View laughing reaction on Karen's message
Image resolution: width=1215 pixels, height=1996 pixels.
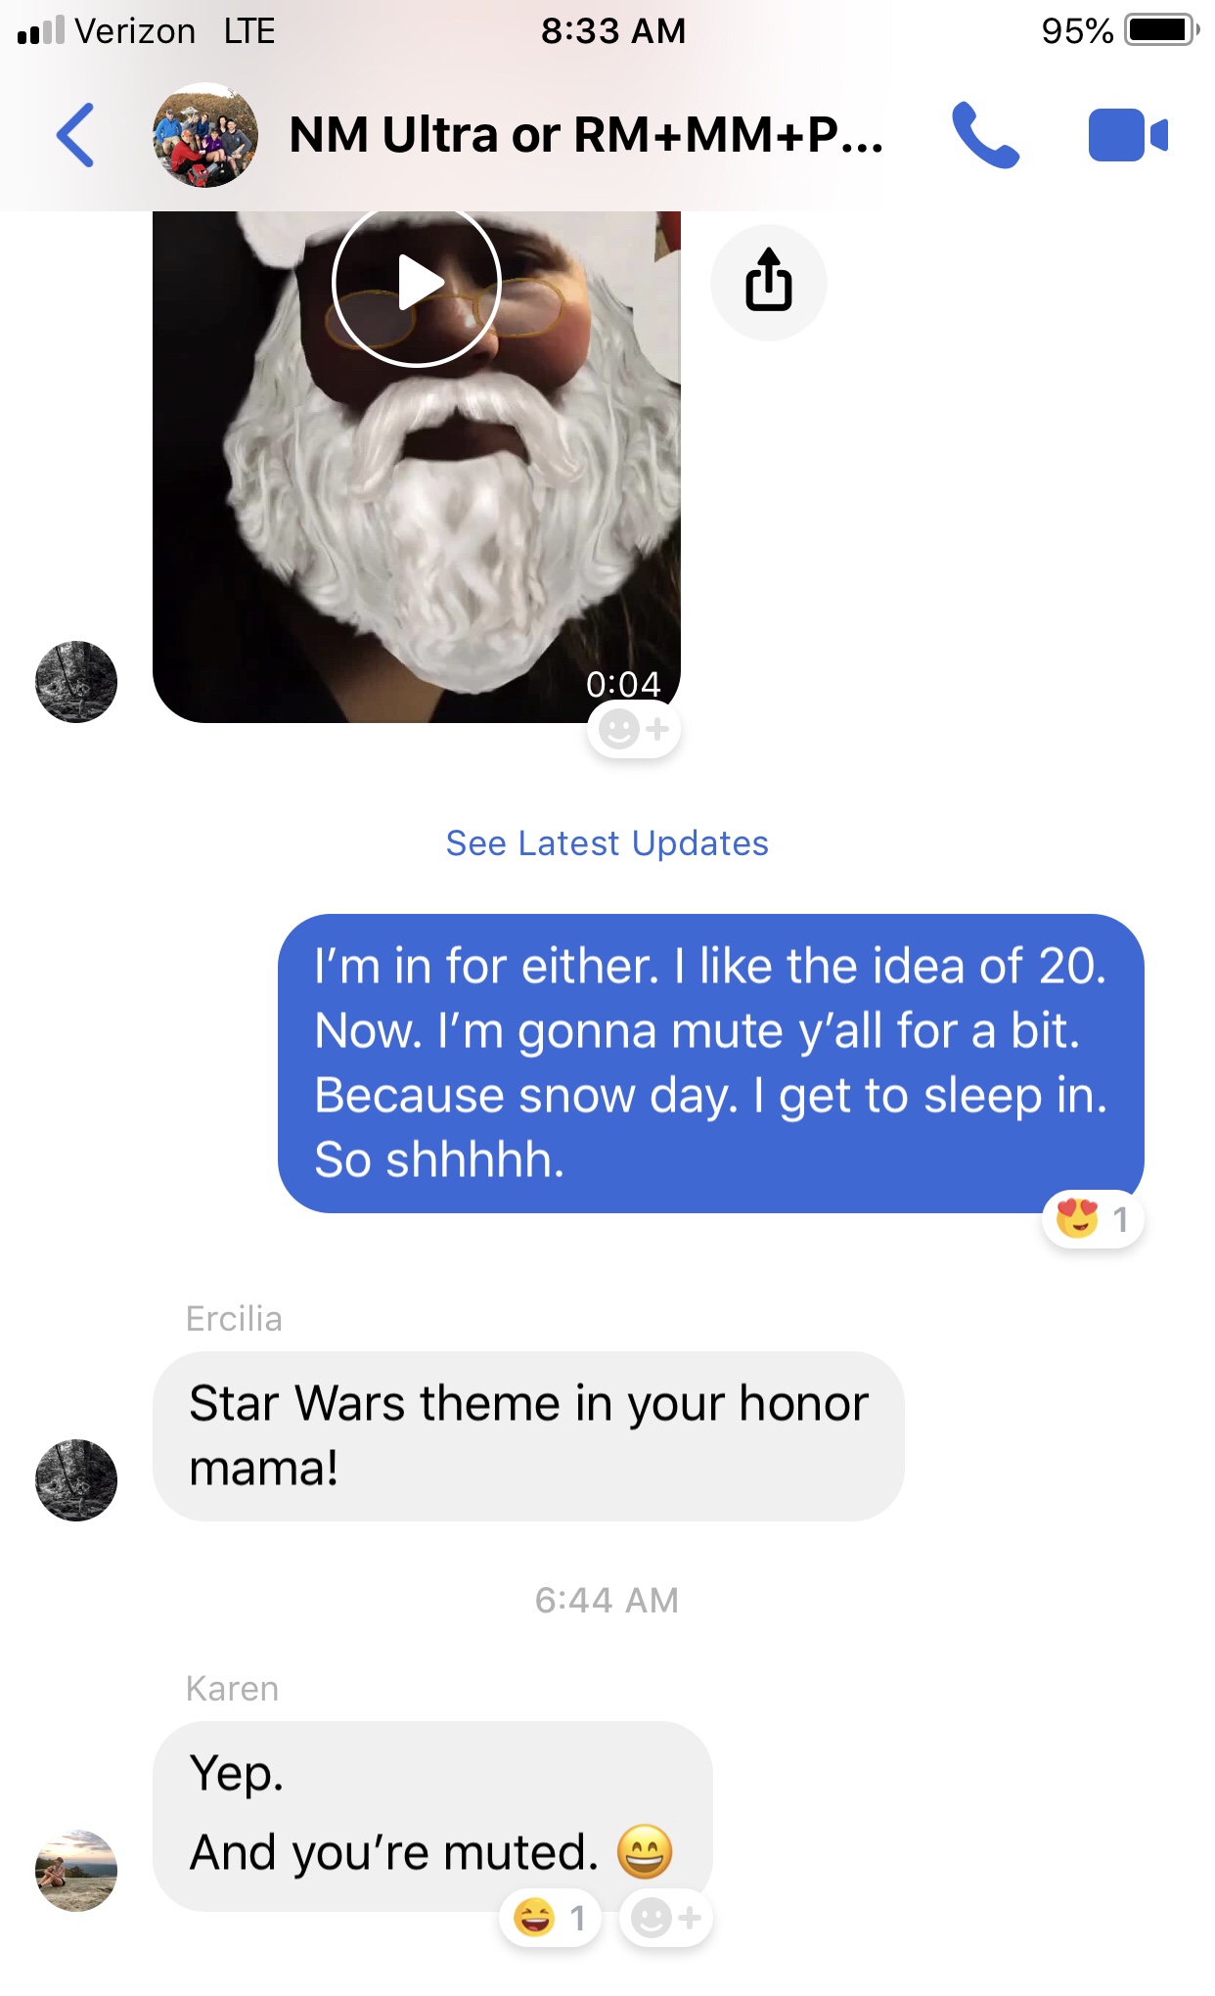tap(550, 1918)
